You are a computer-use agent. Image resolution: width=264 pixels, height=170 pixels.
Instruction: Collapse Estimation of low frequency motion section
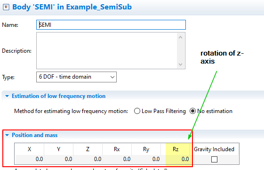click(x=7, y=96)
